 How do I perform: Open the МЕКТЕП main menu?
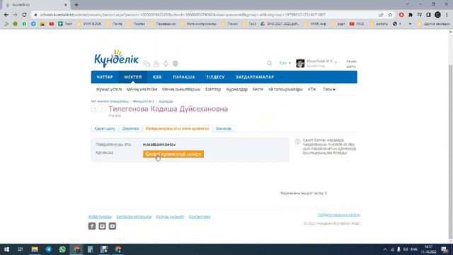point(133,77)
